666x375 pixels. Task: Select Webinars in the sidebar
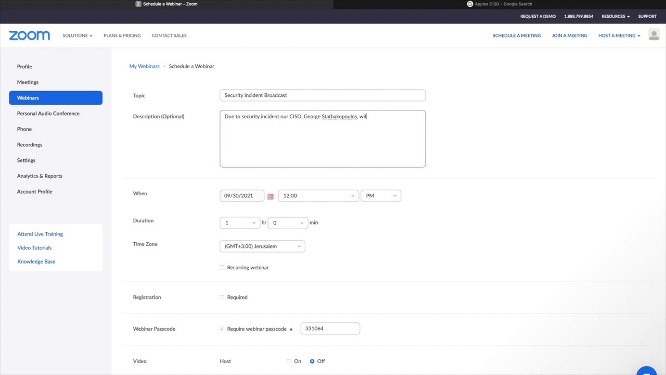click(56, 98)
